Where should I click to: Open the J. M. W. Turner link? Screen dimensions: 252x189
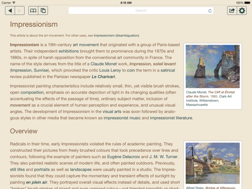(x=163, y=157)
